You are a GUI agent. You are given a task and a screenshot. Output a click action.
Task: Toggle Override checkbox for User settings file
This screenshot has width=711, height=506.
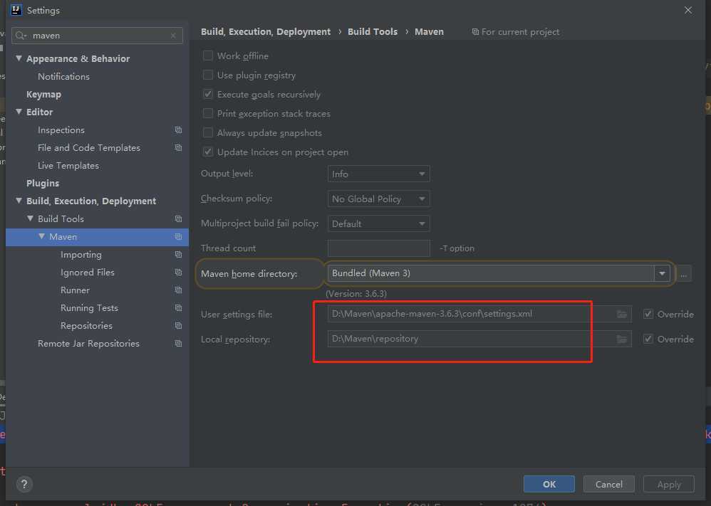point(648,314)
